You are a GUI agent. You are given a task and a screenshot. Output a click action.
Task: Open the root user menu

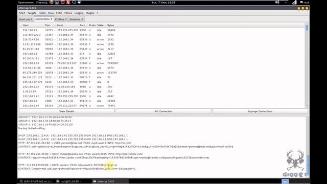click(x=305, y=3)
